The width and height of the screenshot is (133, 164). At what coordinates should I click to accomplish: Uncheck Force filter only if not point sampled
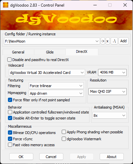click(10, 100)
